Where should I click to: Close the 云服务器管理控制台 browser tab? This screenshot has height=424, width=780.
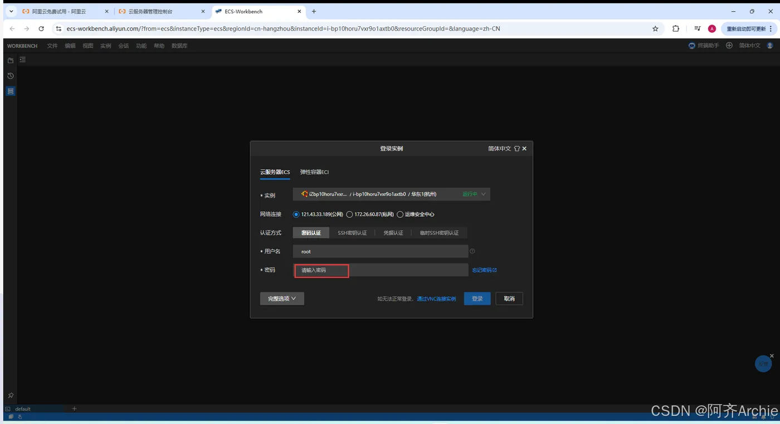203,11
